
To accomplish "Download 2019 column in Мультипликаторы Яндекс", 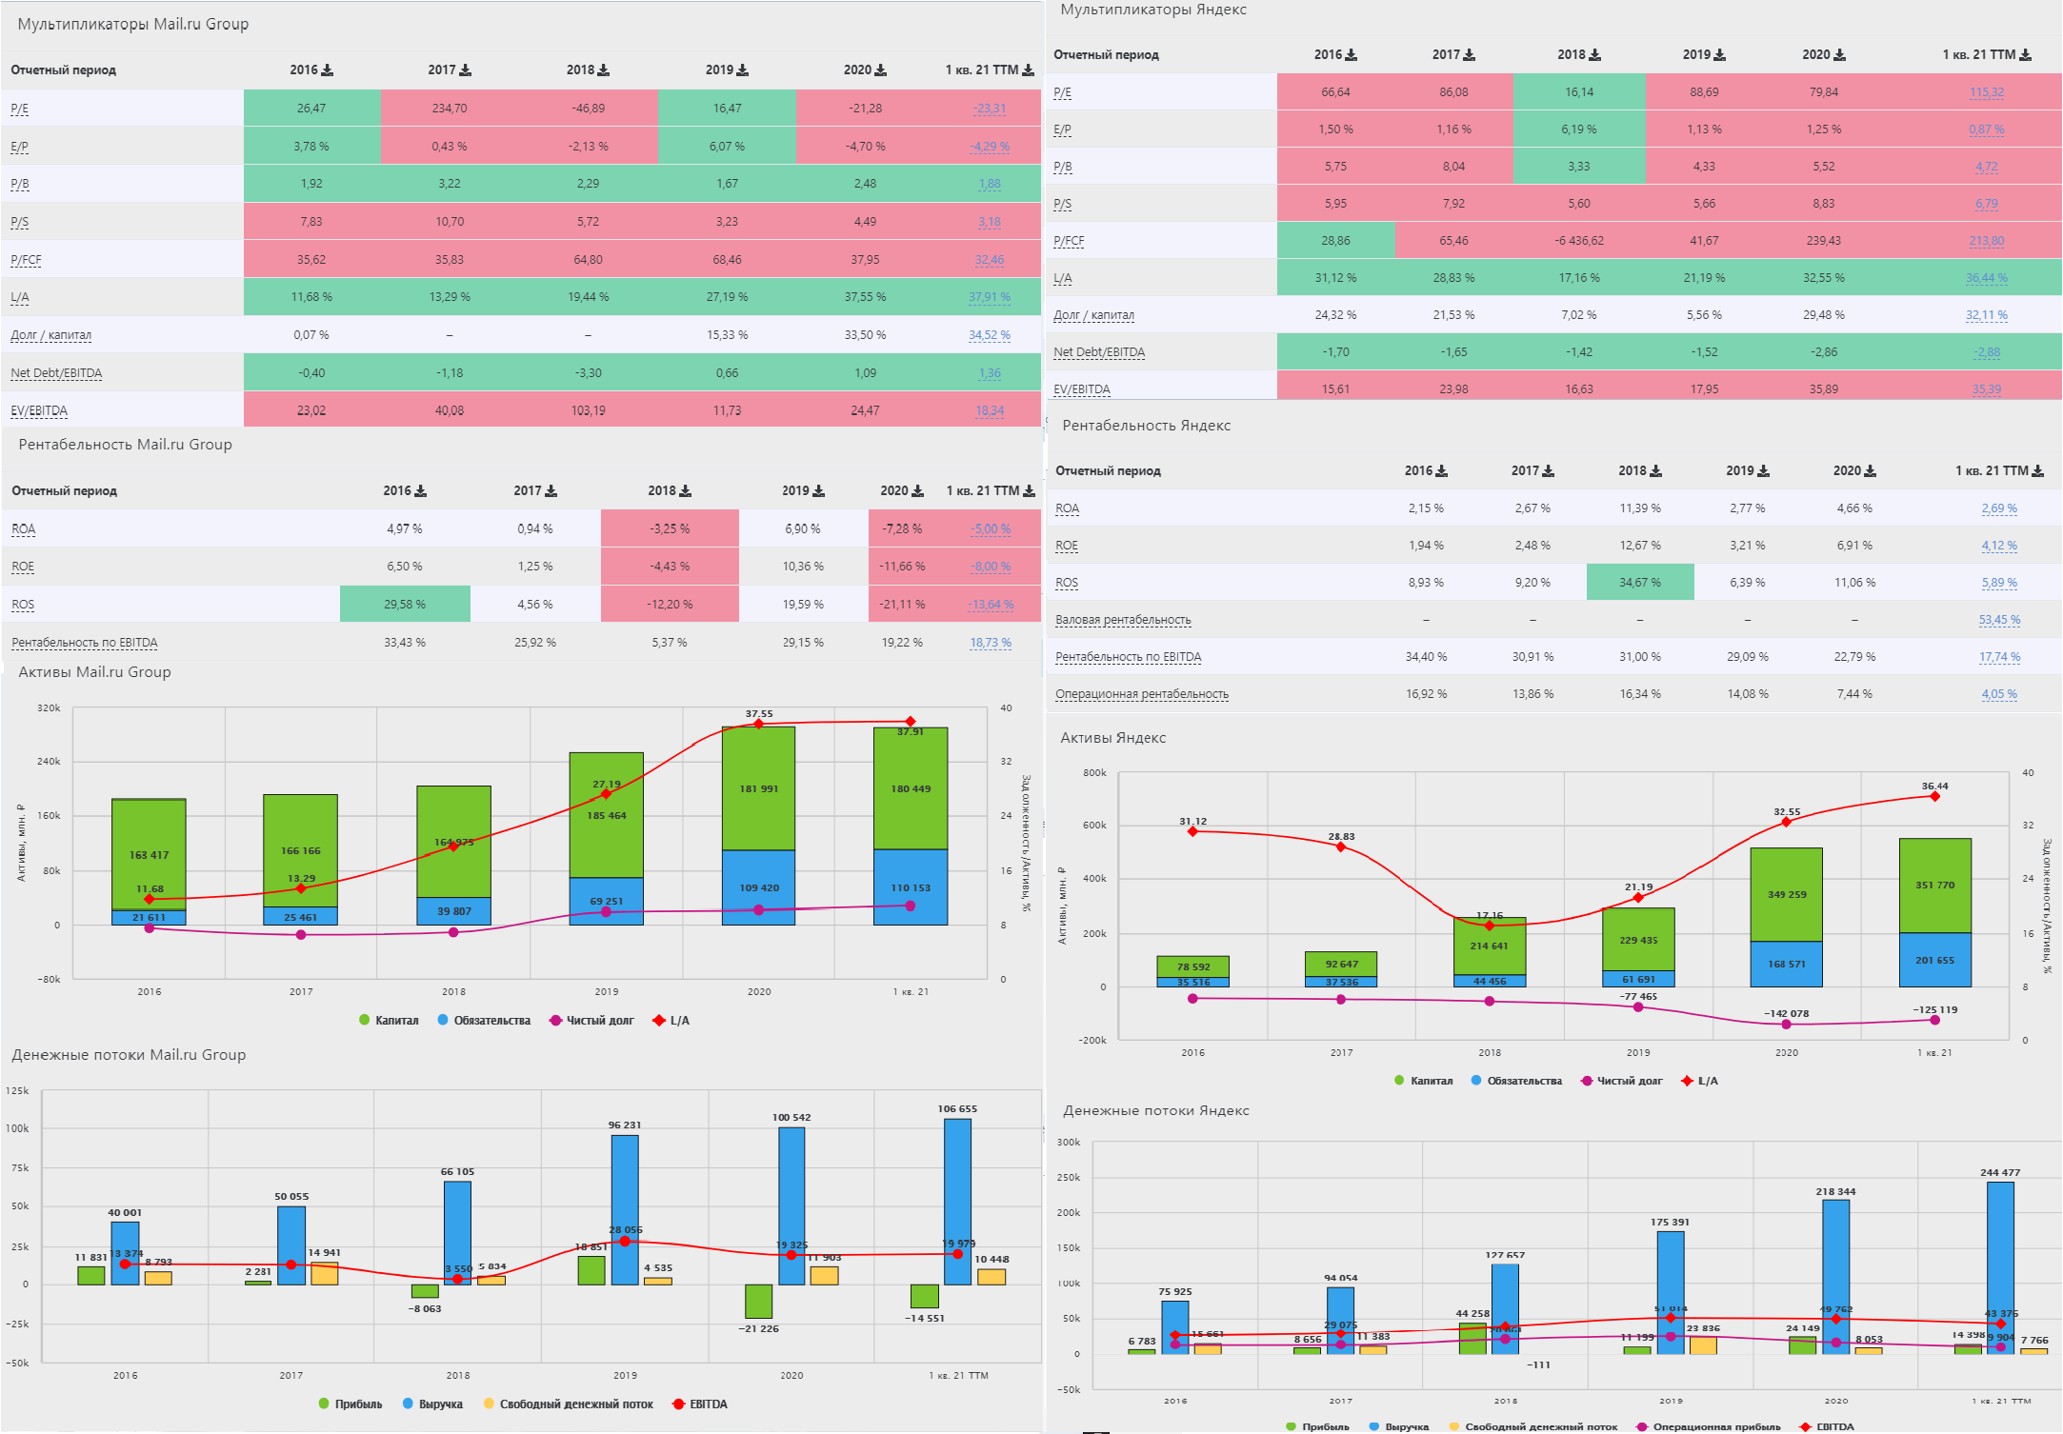I will 1720,55.
